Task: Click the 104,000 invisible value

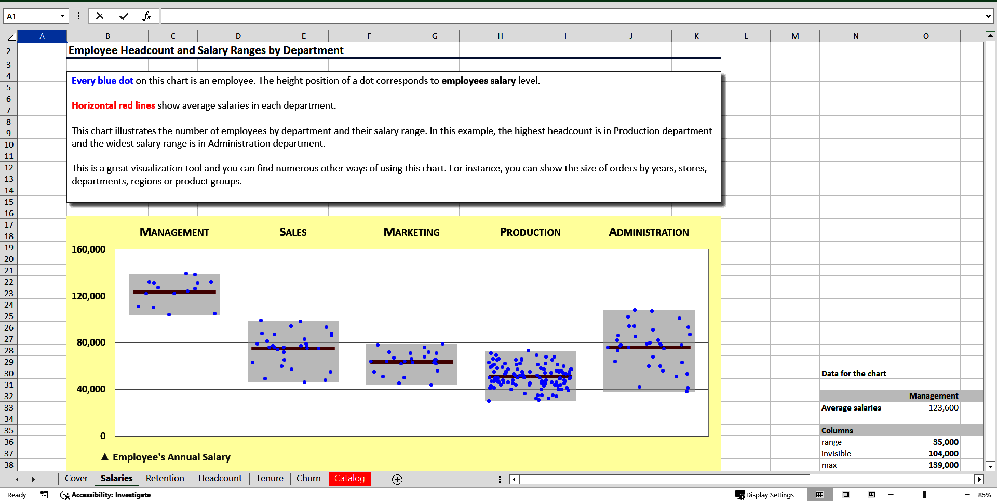Action: tap(926, 453)
